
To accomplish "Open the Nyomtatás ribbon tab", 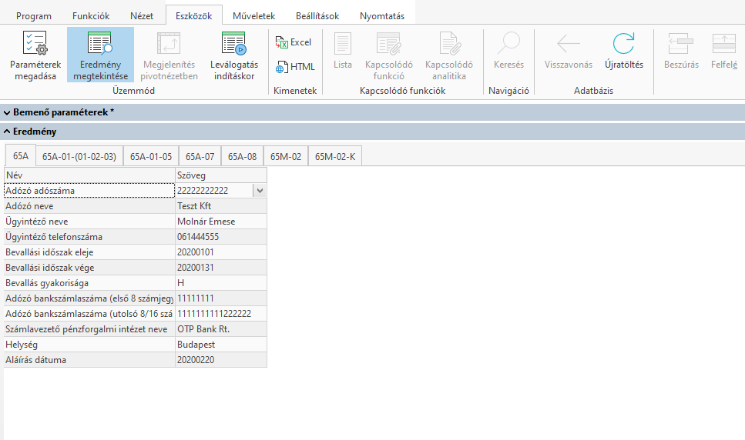I will (x=382, y=16).
